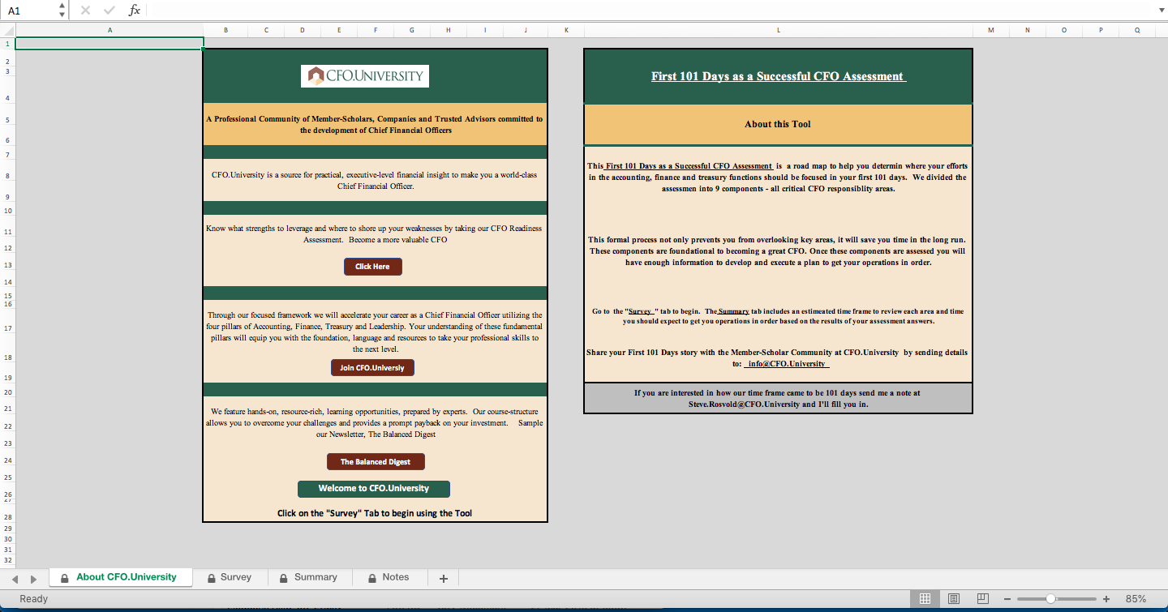Switch to the Summary sheet tab
This screenshot has height=612, width=1168.
(308, 577)
